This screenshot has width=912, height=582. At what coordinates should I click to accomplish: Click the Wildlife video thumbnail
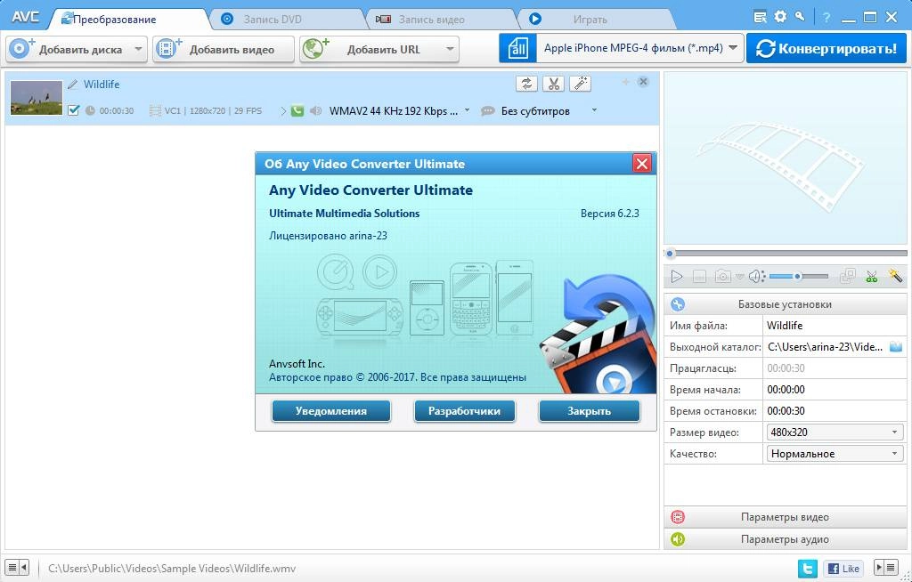coord(36,98)
